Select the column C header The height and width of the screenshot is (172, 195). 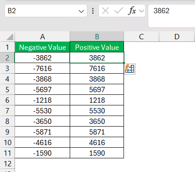142,37
